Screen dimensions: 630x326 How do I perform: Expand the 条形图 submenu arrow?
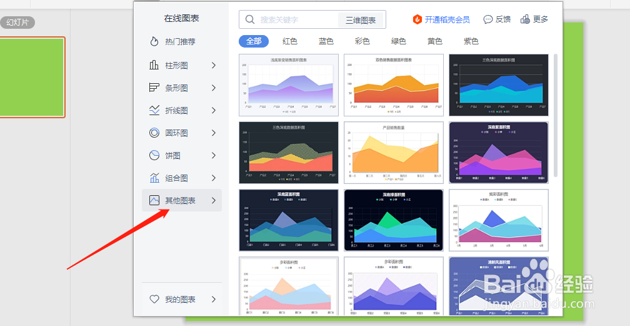pyautogui.click(x=214, y=88)
